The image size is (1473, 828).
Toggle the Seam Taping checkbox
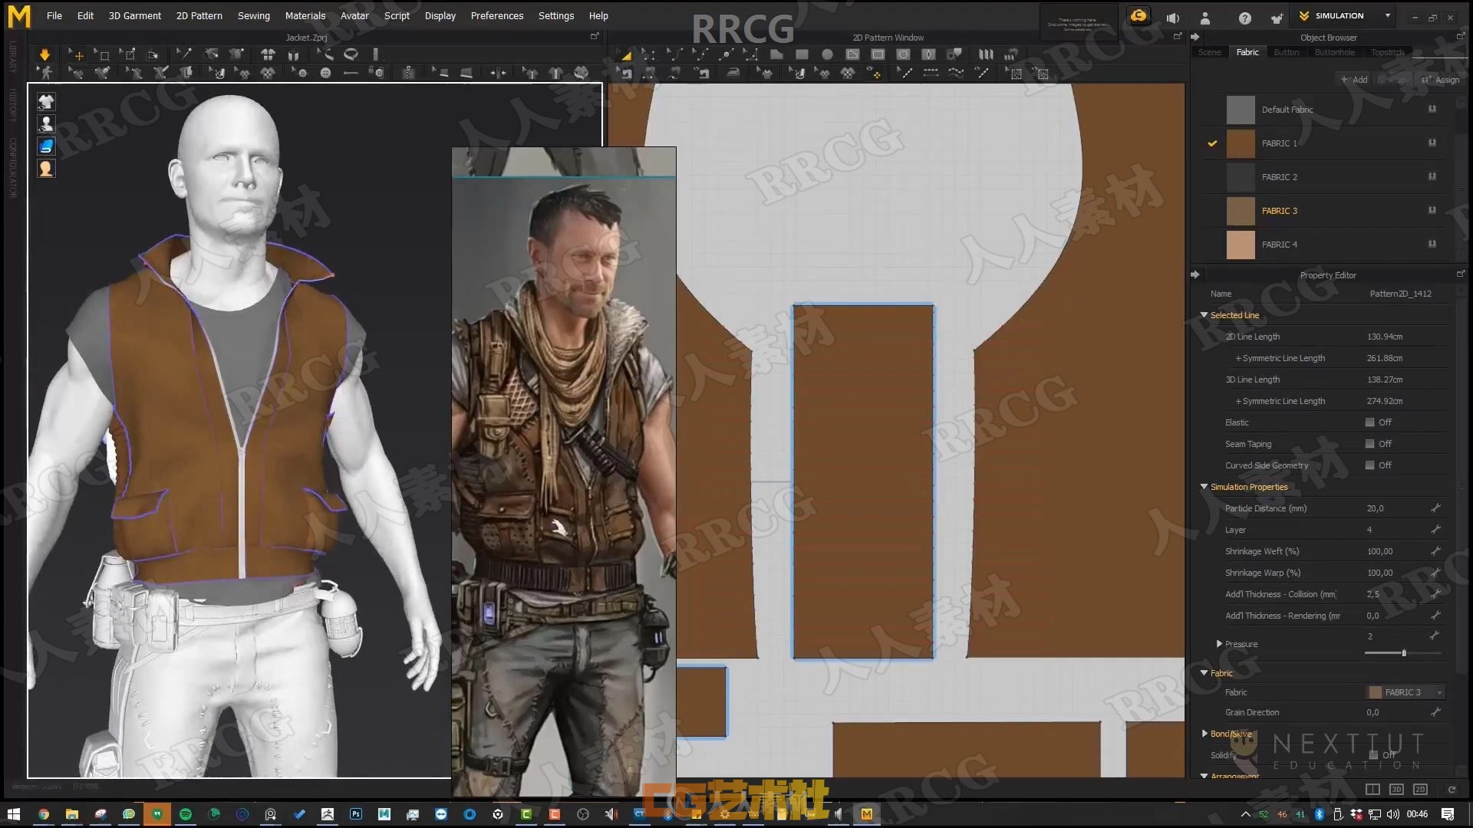tap(1369, 444)
